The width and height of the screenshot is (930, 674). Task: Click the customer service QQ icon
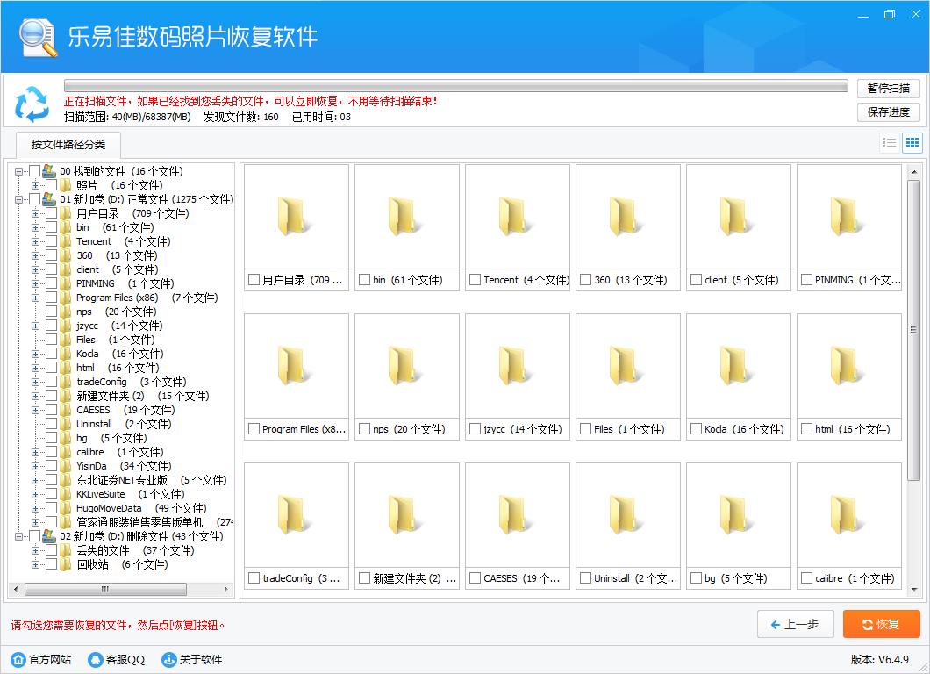pyautogui.click(x=94, y=659)
